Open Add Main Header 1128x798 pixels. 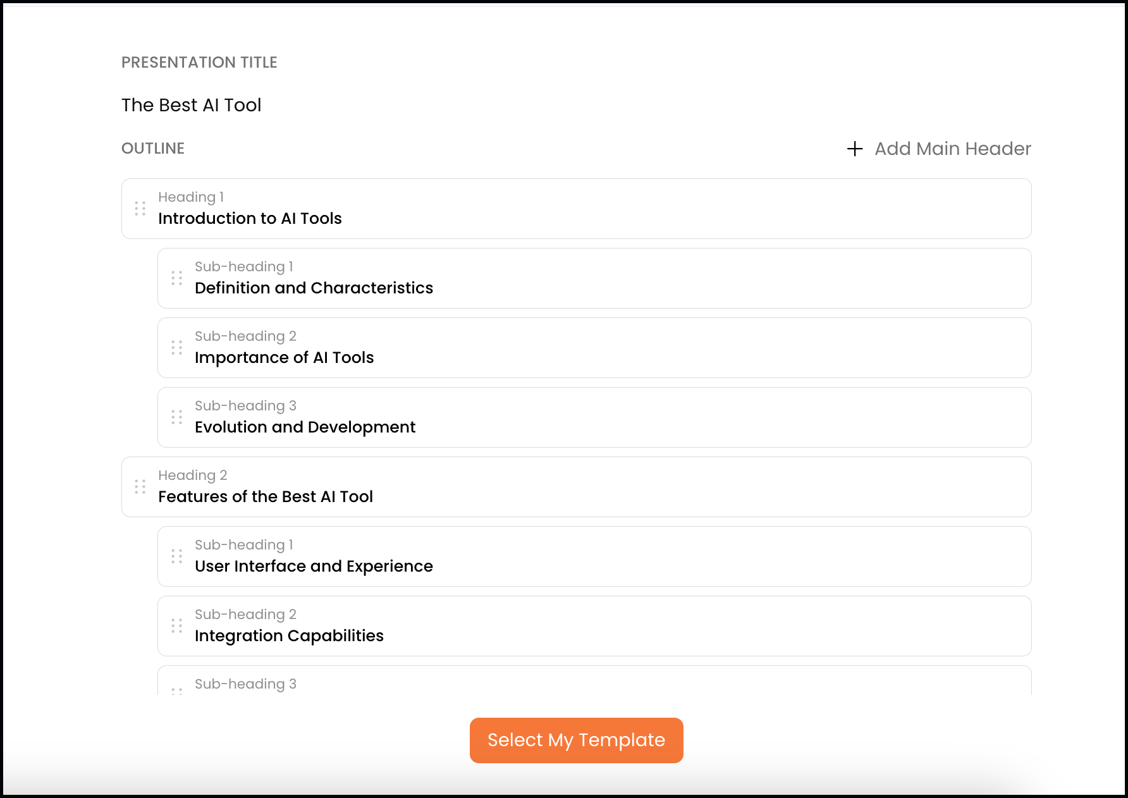click(x=953, y=149)
